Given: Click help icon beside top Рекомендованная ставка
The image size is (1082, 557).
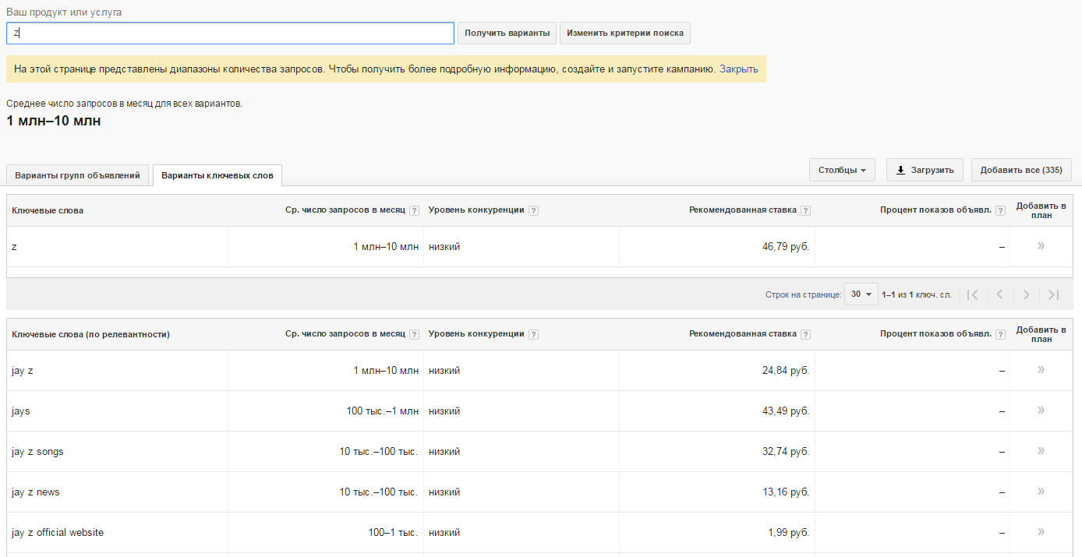Looking at the screenshot, I should (805, 210).
